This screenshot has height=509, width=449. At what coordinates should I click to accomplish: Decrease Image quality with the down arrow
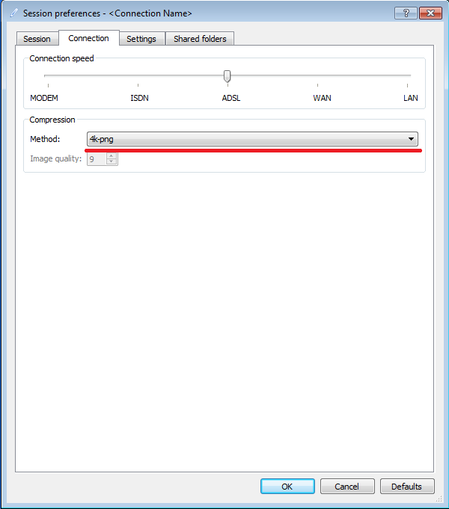coord(112,162)
